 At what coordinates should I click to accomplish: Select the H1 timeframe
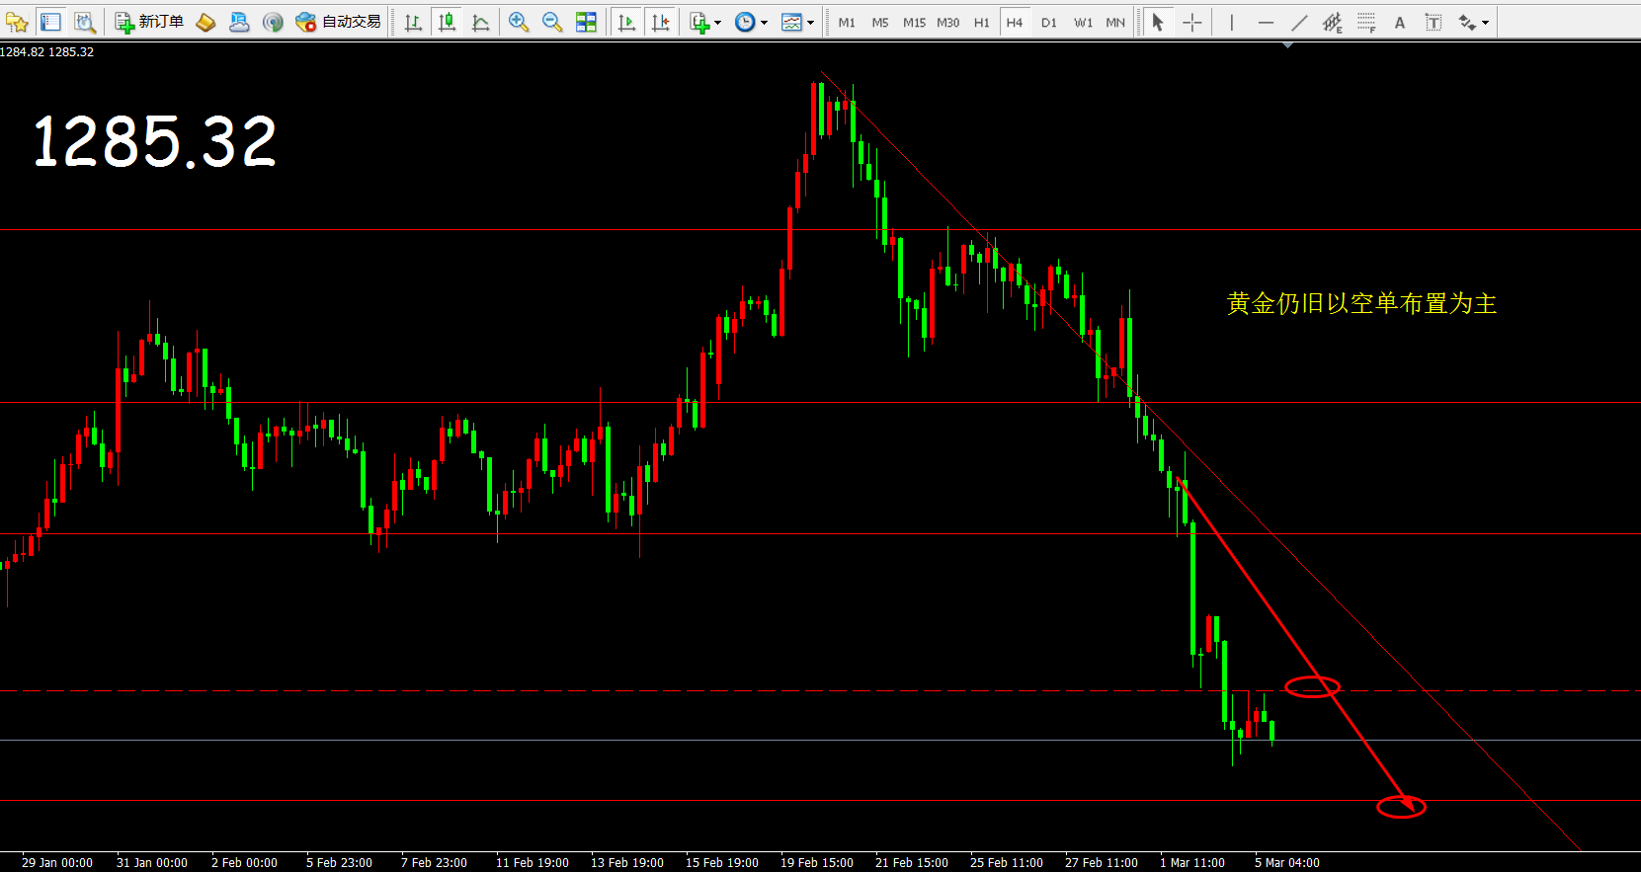(x=981, y=22)
